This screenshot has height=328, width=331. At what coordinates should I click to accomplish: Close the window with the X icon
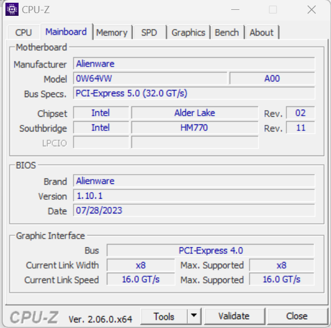(x=311, y=10)
